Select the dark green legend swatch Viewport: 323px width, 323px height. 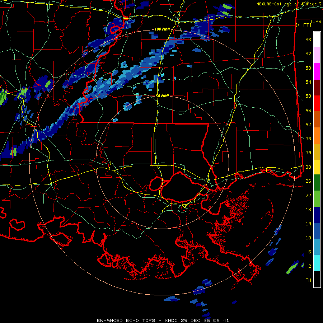pos(317,183)
